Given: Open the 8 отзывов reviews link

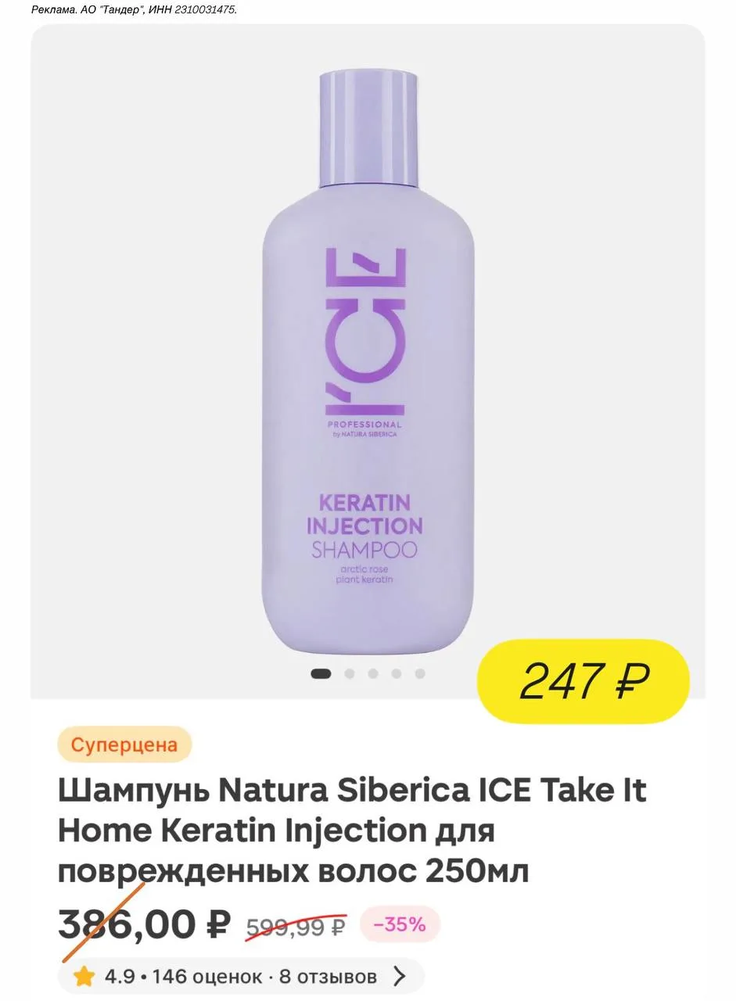Looking at the screenshot, I should pyautogui.click(x=328, y=977).
